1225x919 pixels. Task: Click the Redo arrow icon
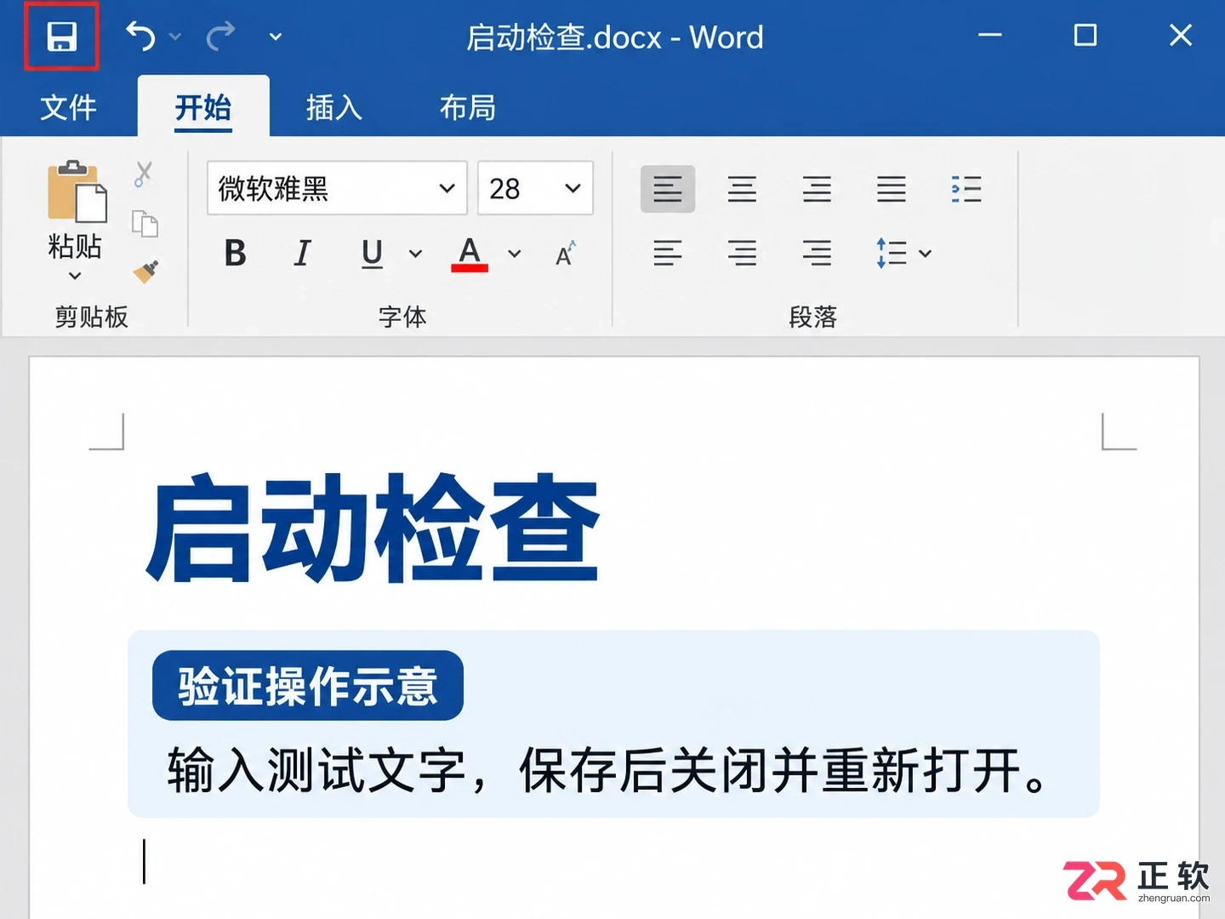pos(220,37)
